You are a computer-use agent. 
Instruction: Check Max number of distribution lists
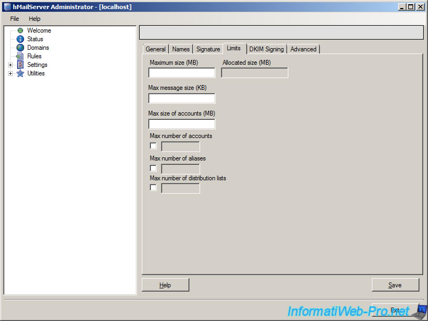[x=153, y=187]
